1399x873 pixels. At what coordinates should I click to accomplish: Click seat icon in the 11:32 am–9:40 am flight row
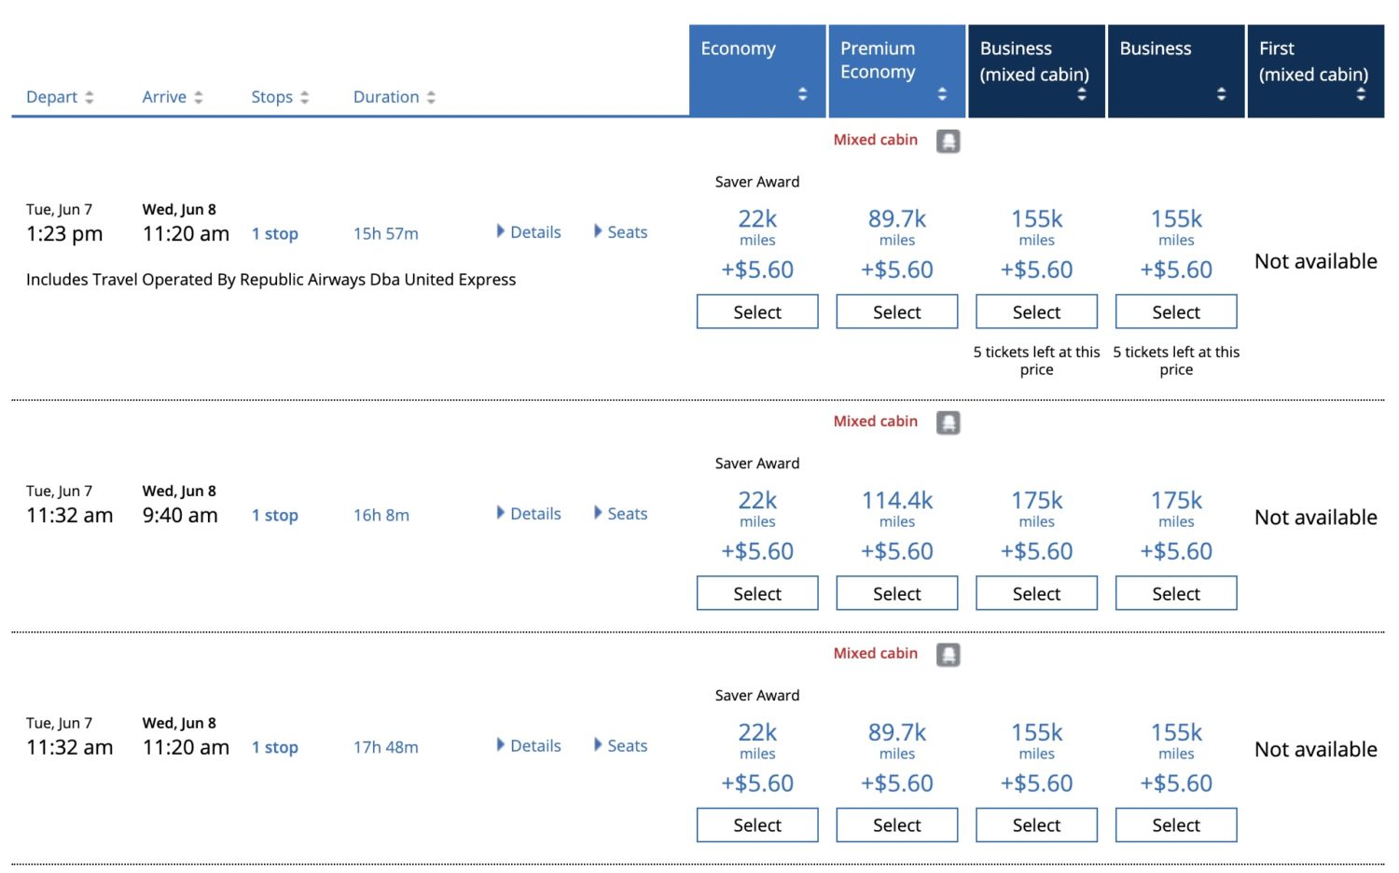pos(948,423)
